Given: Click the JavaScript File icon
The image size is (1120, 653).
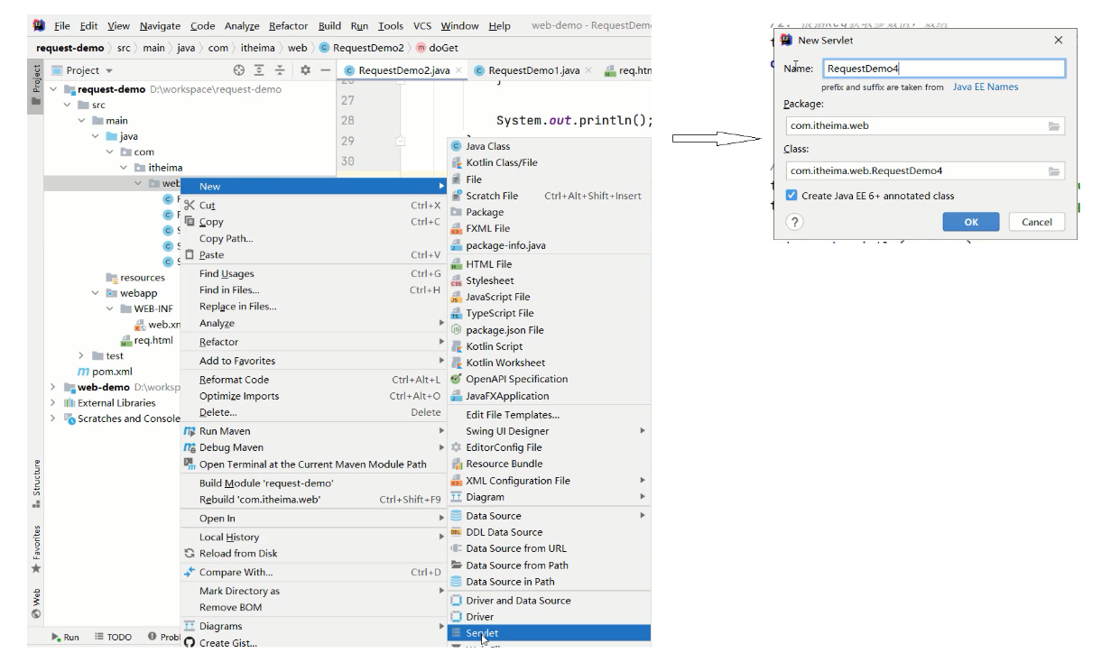Looking at the screenshot, I should coord(457,297).
